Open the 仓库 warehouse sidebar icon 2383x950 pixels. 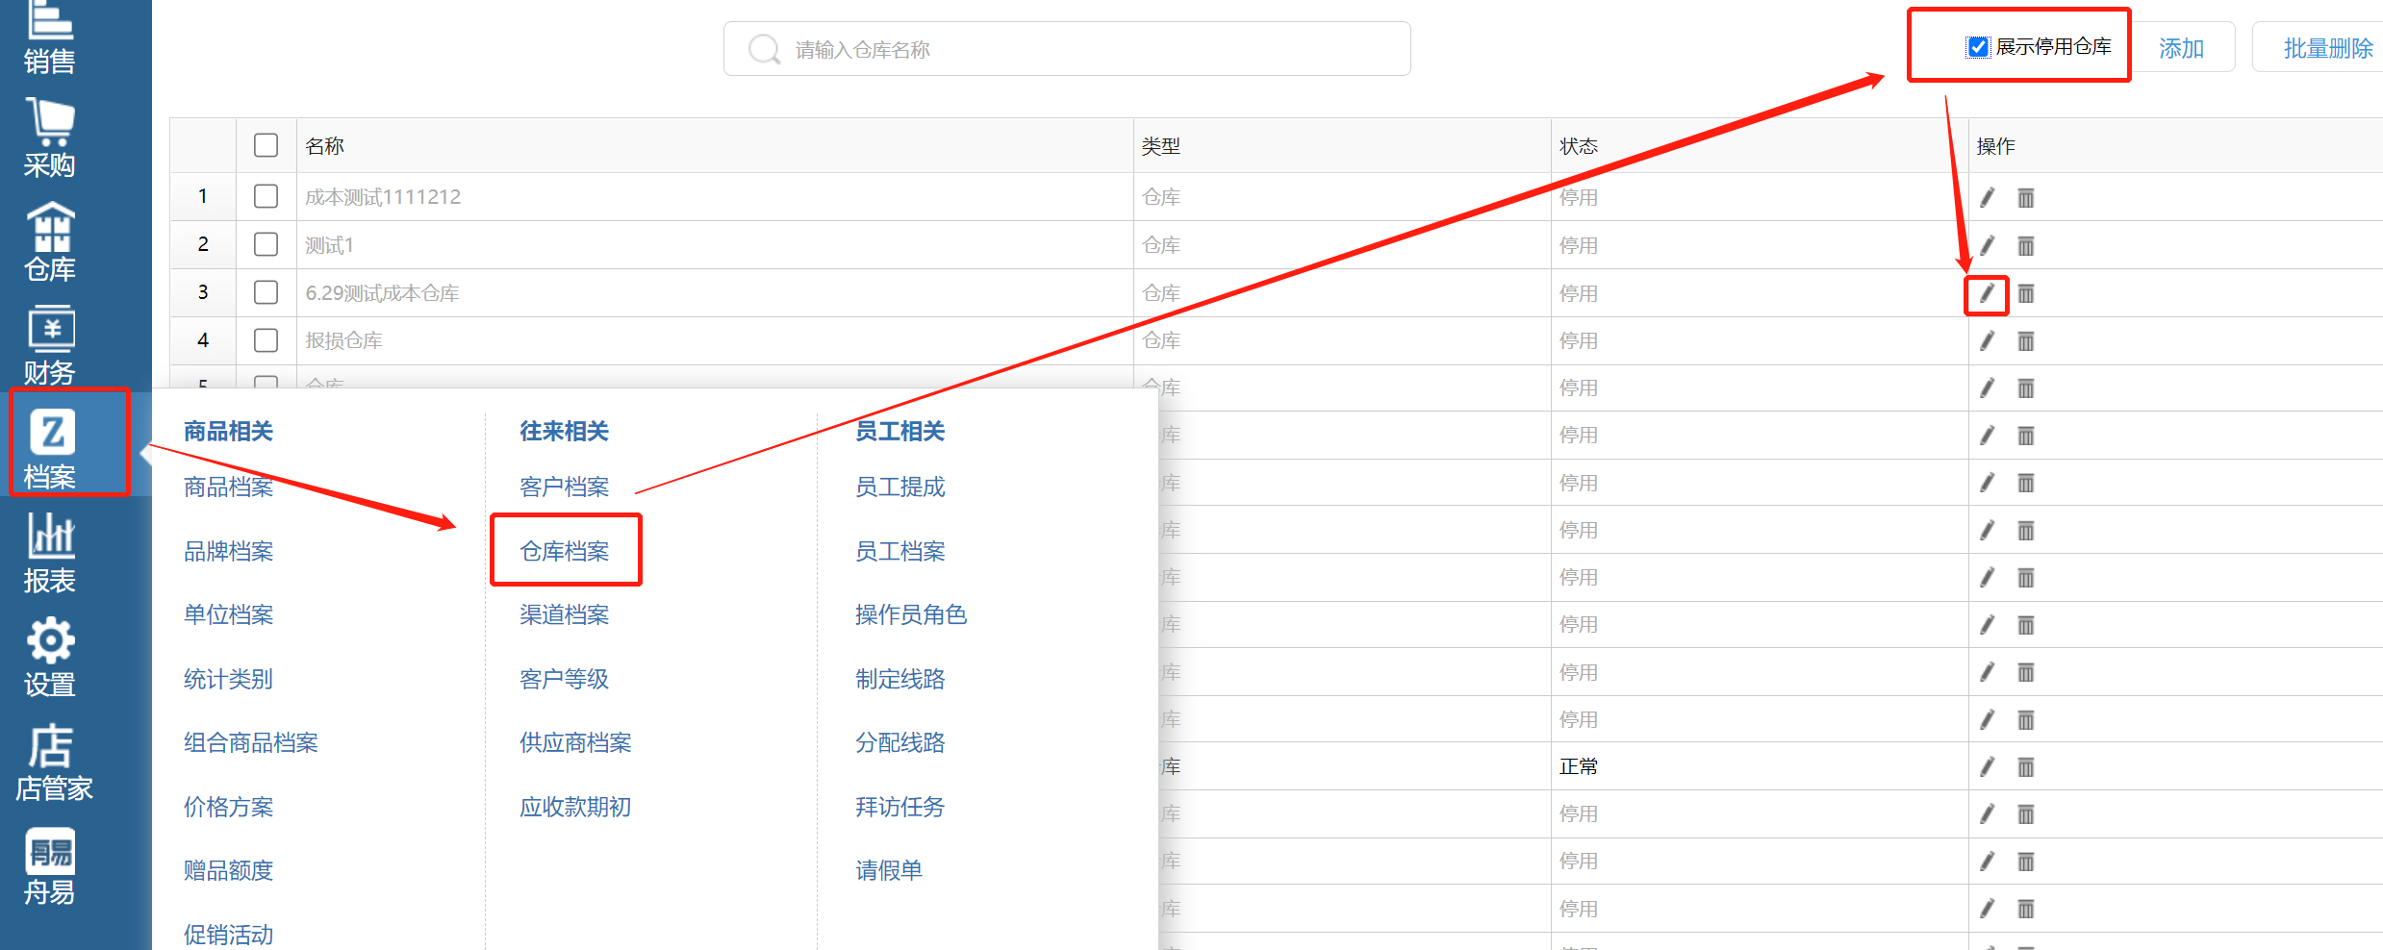pos(50,242)
